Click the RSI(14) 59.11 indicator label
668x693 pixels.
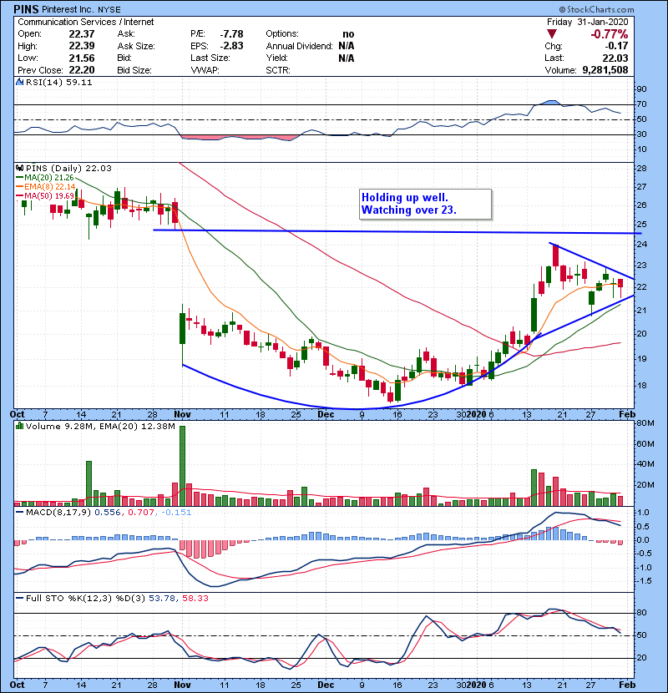point(58,82)
